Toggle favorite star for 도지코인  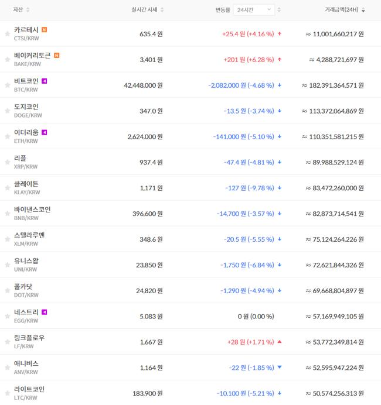[x=8, y=111]
